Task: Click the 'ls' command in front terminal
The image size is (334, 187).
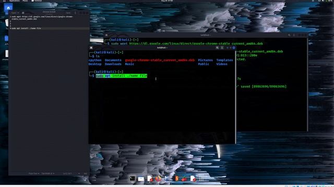Action: [x=98, y=56]
